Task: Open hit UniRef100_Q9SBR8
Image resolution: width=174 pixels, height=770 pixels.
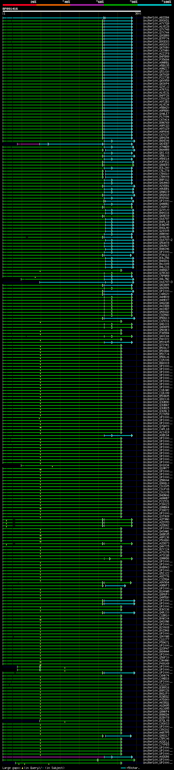Action: 156,36
